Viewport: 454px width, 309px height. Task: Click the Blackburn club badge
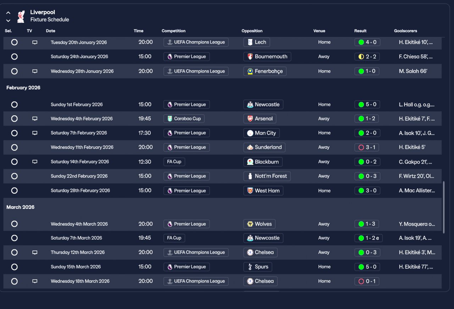250,162
